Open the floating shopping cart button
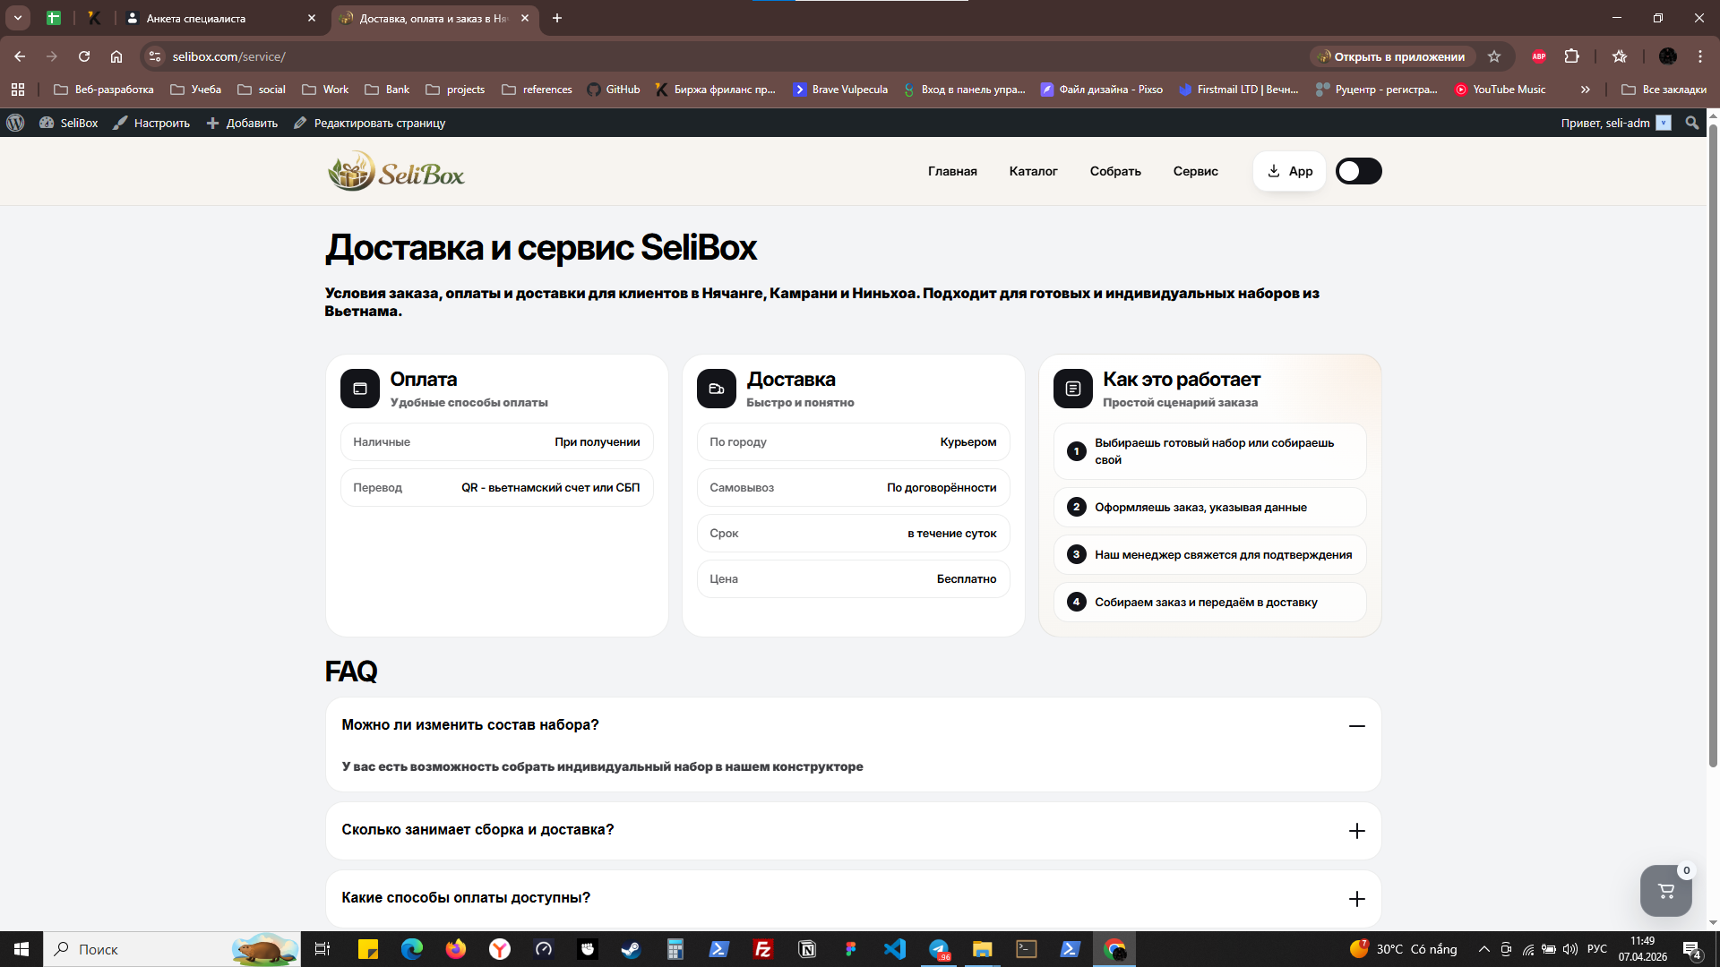 [x=1665, y=890]
